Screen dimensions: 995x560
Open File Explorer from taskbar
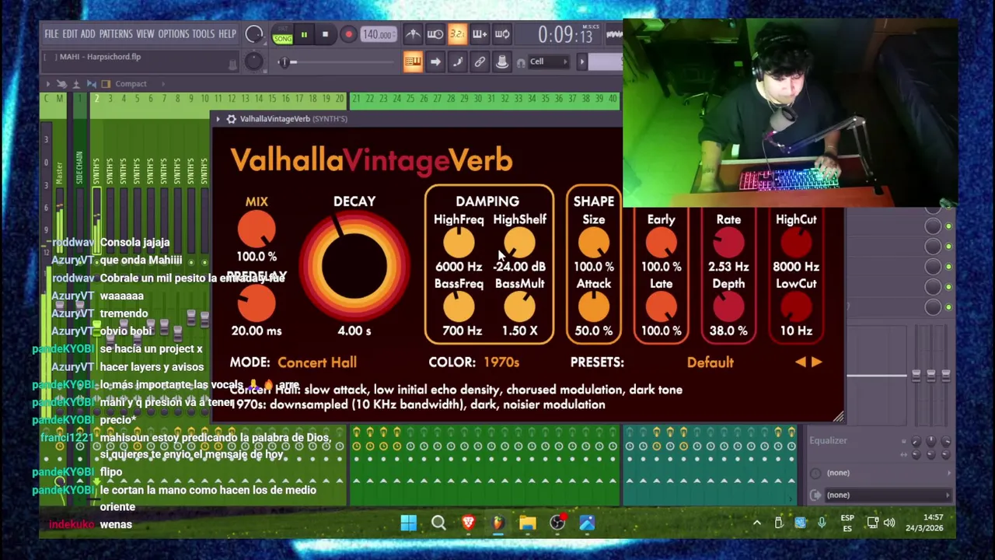[528, 523]
